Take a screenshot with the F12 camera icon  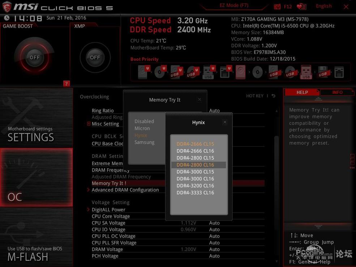tap(277, 7)
